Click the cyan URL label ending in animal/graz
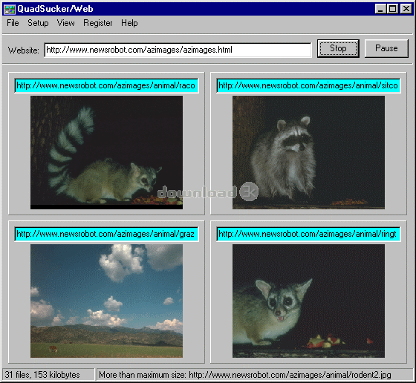416x383 pixels. [x=106, y=234]
